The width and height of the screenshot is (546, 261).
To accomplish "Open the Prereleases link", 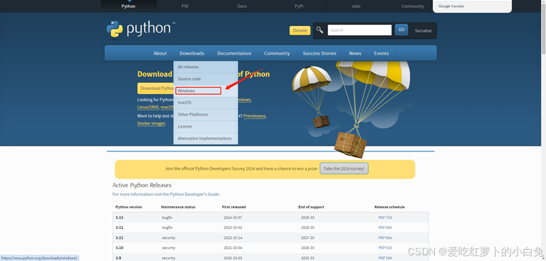I will (x=254, y=116).
